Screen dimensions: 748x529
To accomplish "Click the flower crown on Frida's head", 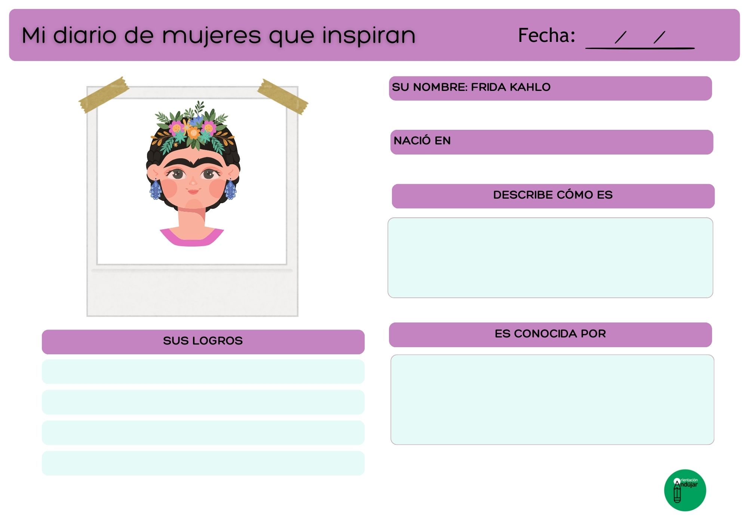I will coord(193,128).
